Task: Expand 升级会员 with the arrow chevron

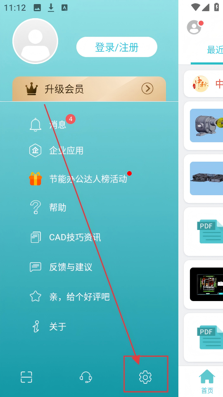Action: (x=147, y=89)
